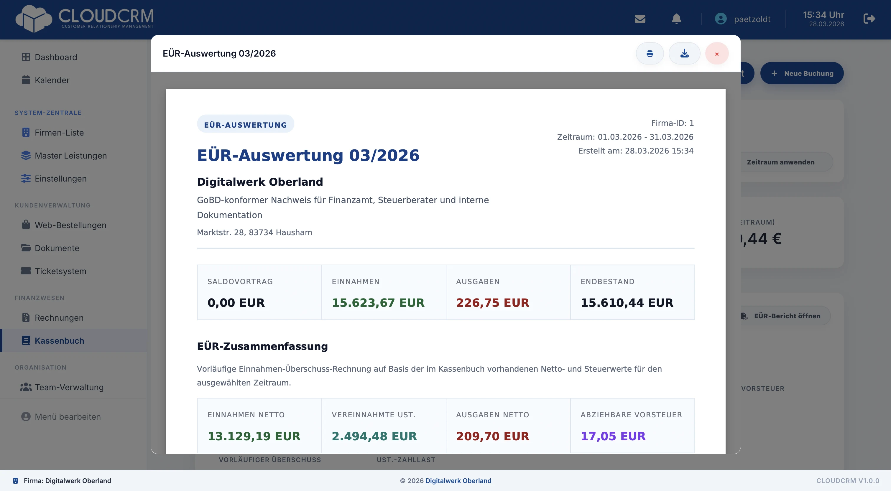891x491 pixels.
Task: Click the footer company building icon
Action: tap(16, 481)
